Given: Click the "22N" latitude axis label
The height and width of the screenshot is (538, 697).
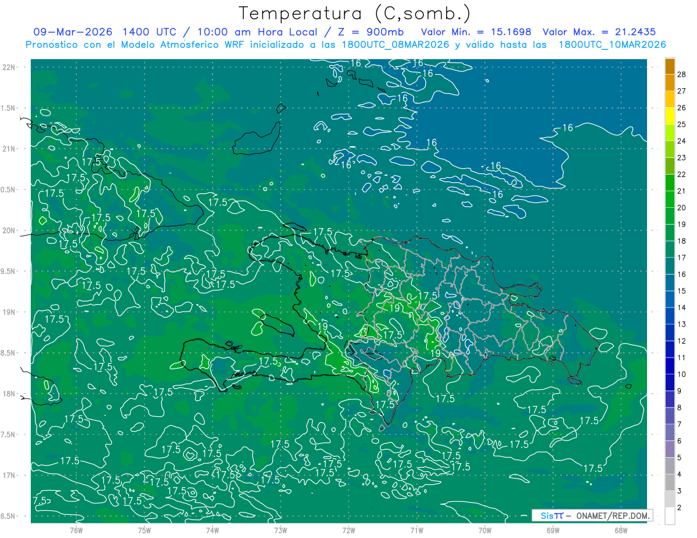Looking at the screenshot, I should click(8, 67).
